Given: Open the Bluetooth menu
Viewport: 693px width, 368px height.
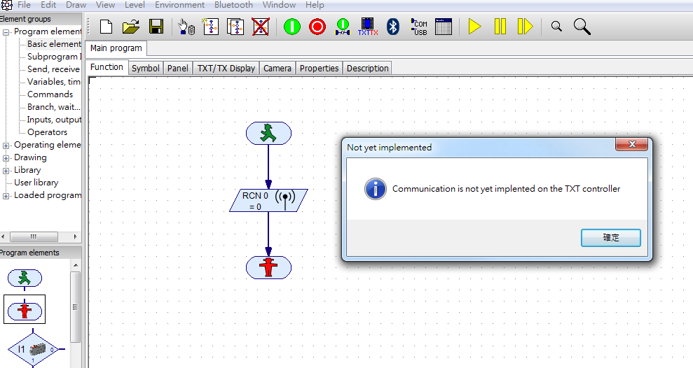Looking at the screenshot, I should [233, 5].
